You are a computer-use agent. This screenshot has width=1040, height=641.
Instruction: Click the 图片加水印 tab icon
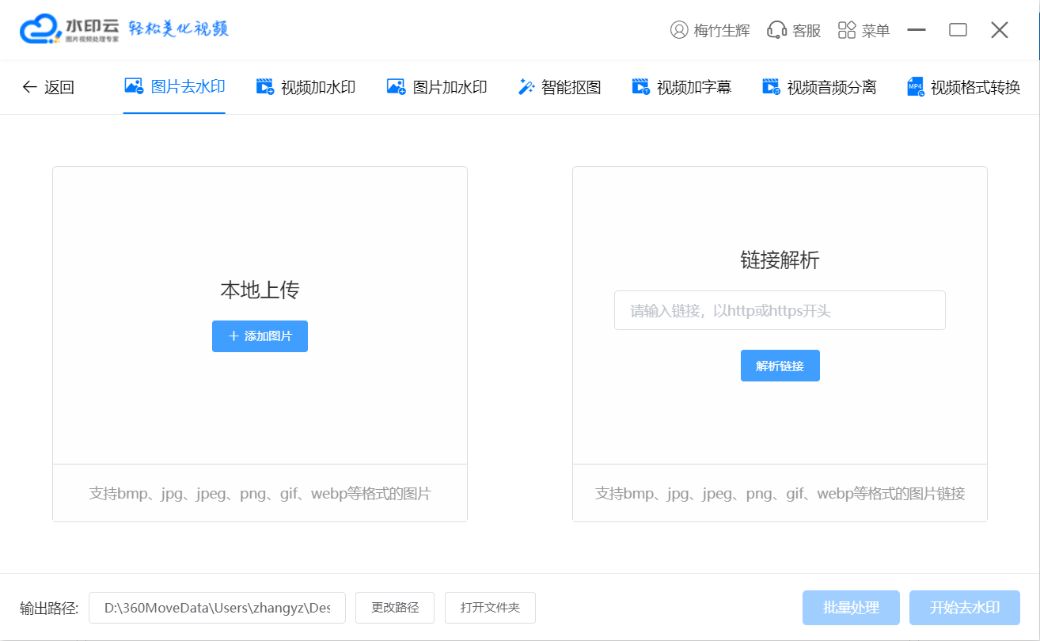point(396,87)
